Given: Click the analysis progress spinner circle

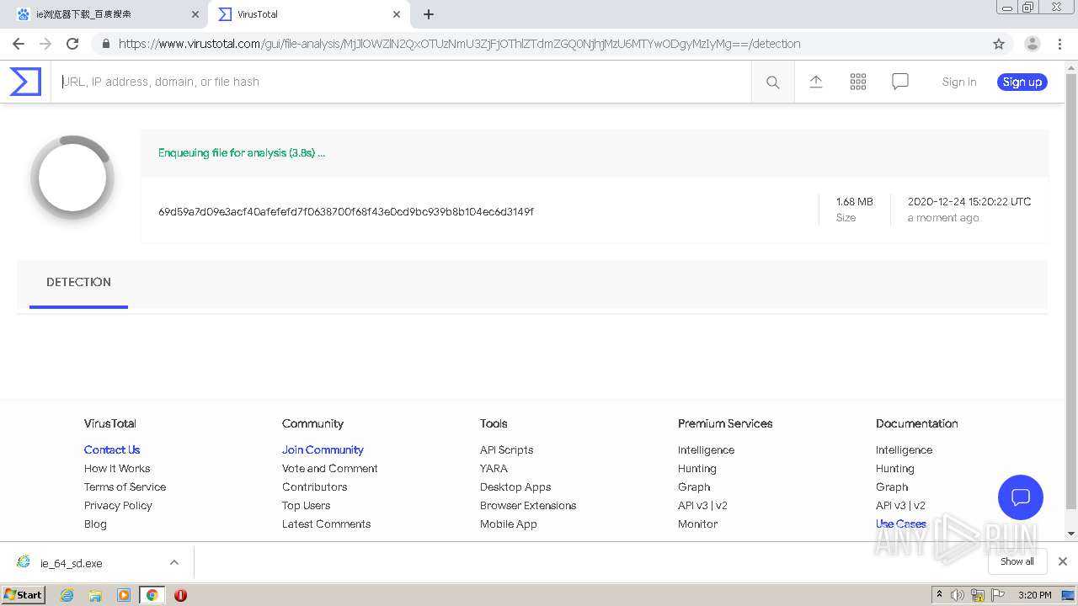Looking at the screenshot, I should point(72,178).
